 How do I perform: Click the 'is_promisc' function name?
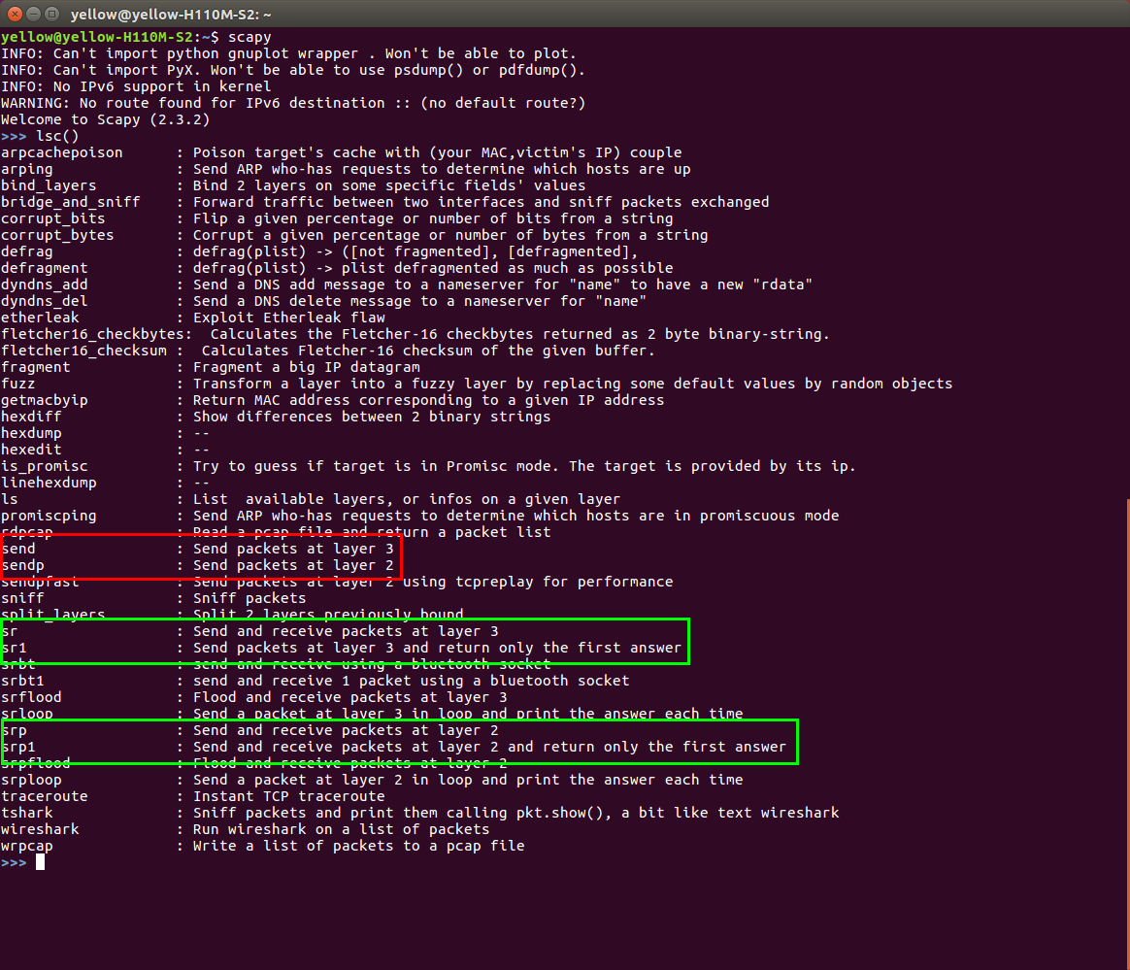pos(44,466)
